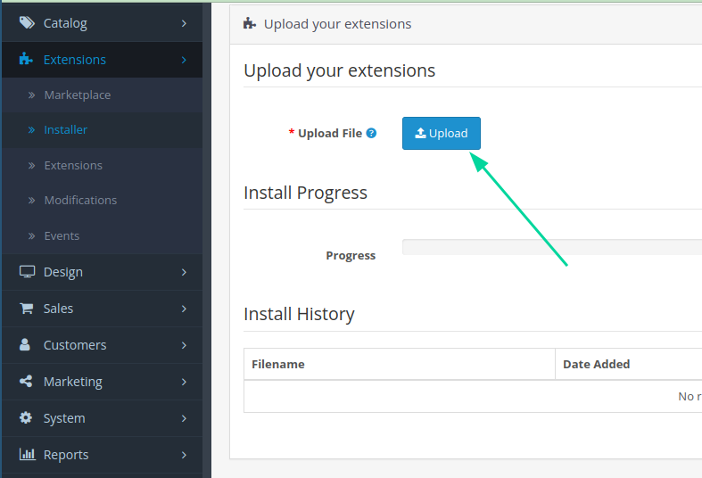Screen dimensions: 702x478
Task: Collapse the Extensions menu chevron
Action: (184, 60)
